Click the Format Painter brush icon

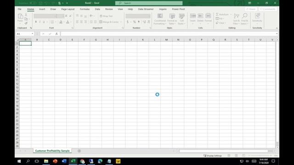[x=26, y=23]
